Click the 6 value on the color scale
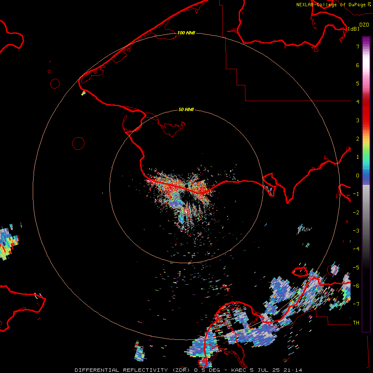 tap(358, 65)
